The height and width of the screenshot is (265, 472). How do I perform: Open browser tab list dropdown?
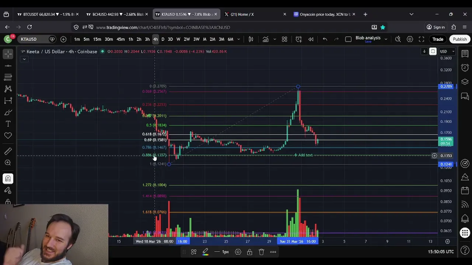pyautogui.click(x=412, y=14)
